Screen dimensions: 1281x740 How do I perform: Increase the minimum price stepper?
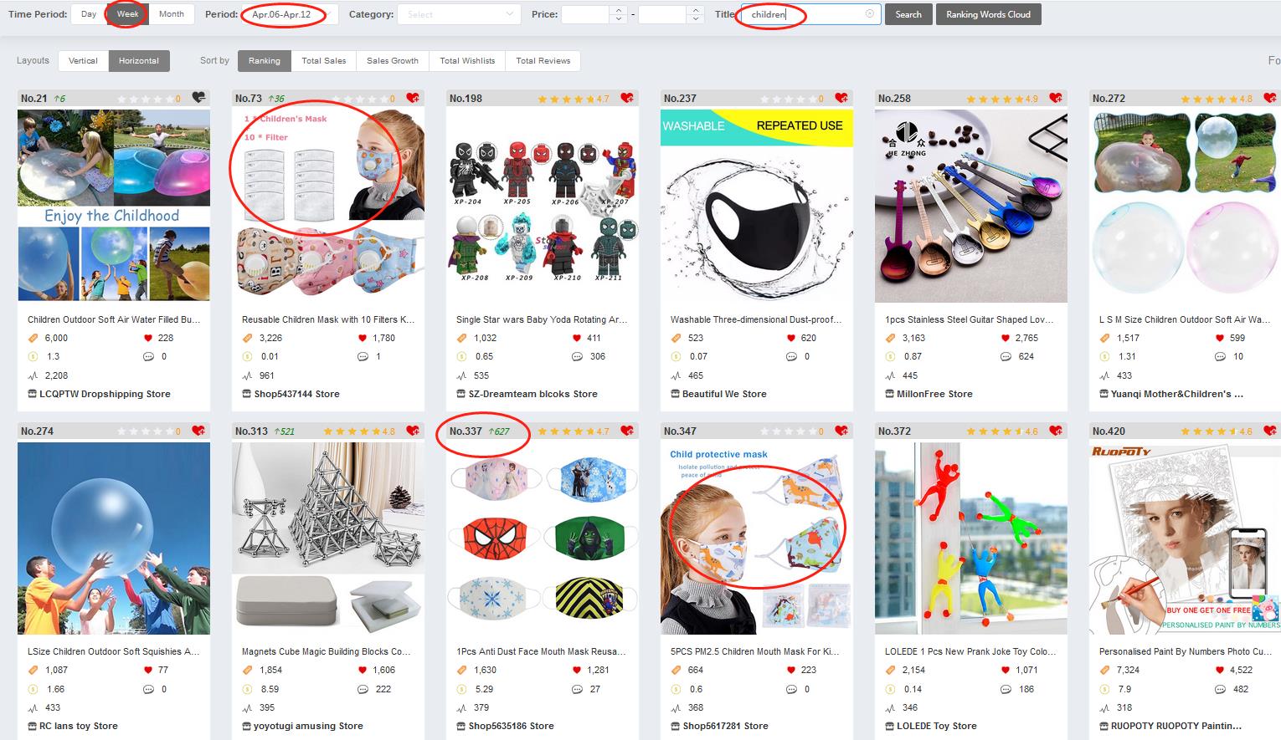click(x=619, y=10)
